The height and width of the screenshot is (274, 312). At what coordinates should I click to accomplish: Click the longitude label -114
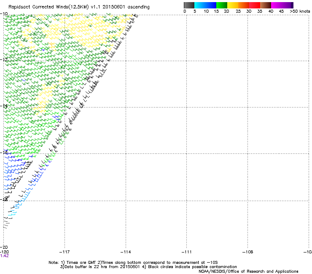click(126, 252)
